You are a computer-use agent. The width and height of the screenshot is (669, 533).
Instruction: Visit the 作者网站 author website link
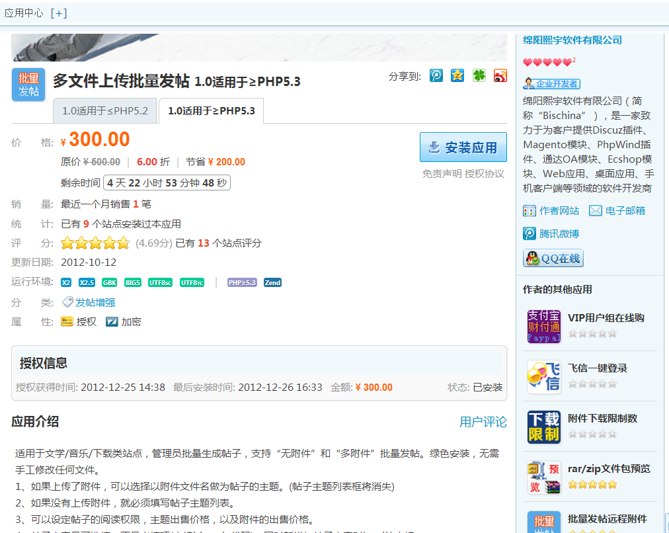[x=559, y=211]
